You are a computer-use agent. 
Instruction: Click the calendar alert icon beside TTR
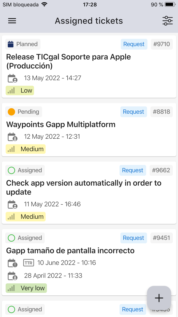pos(12,263)
